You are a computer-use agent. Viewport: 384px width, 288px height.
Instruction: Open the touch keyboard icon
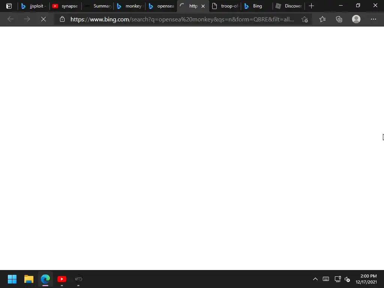pyautogui.click(x=326, y=279)
